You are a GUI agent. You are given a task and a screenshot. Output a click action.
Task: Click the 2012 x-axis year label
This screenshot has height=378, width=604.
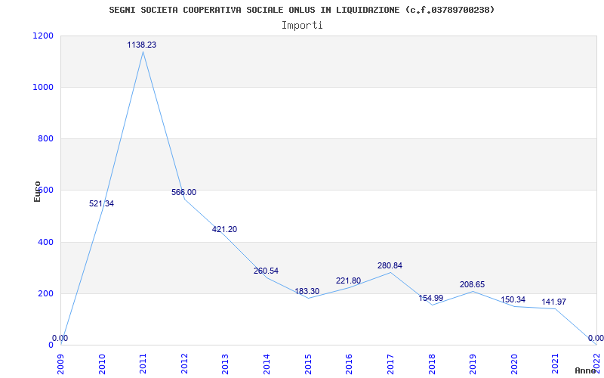pyautogui.click(x=184, y=364)
